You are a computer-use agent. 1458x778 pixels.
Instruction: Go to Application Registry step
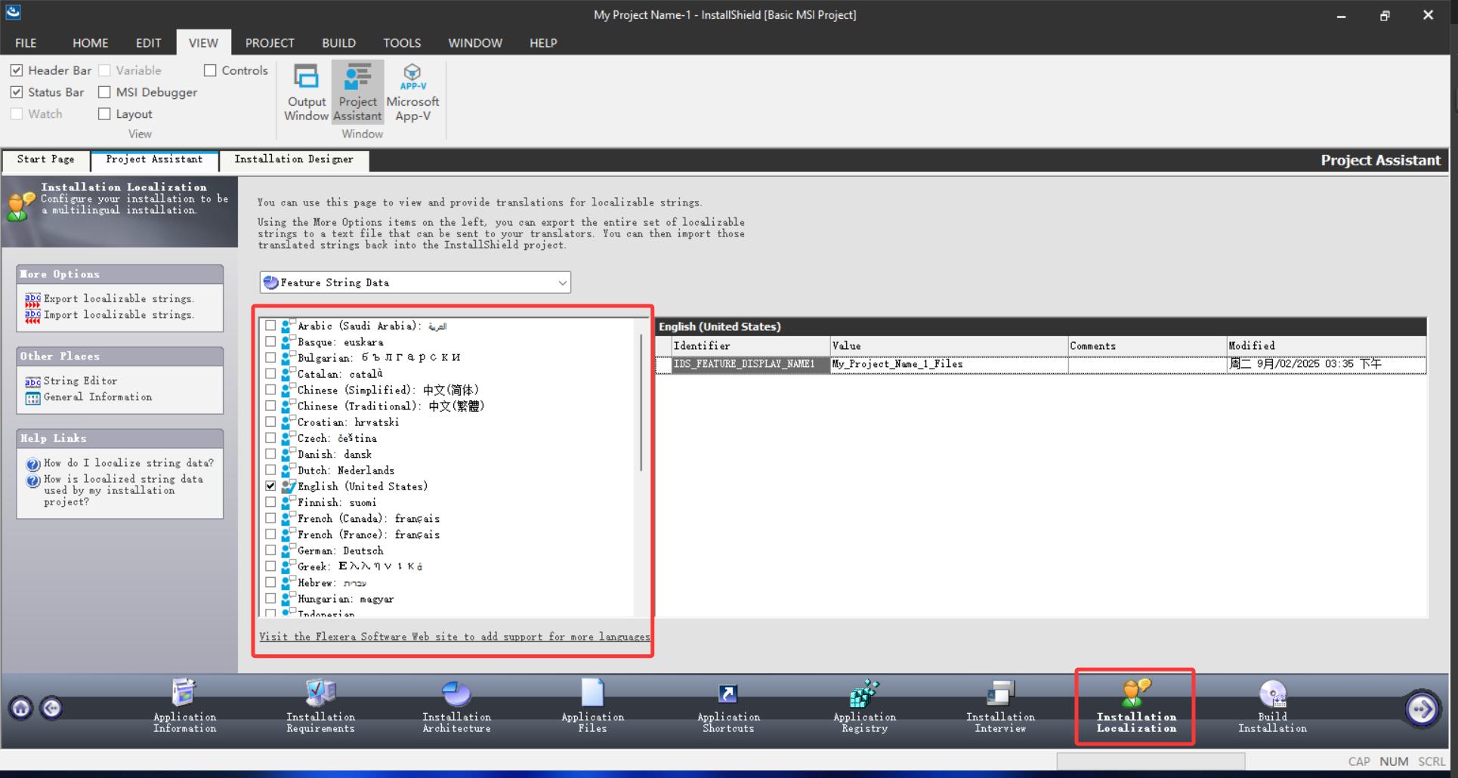pos(864,706)
